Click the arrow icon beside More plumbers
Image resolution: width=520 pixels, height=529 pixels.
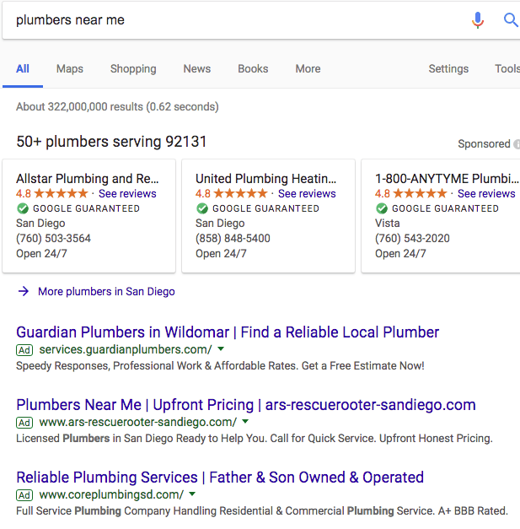(24, 291)
